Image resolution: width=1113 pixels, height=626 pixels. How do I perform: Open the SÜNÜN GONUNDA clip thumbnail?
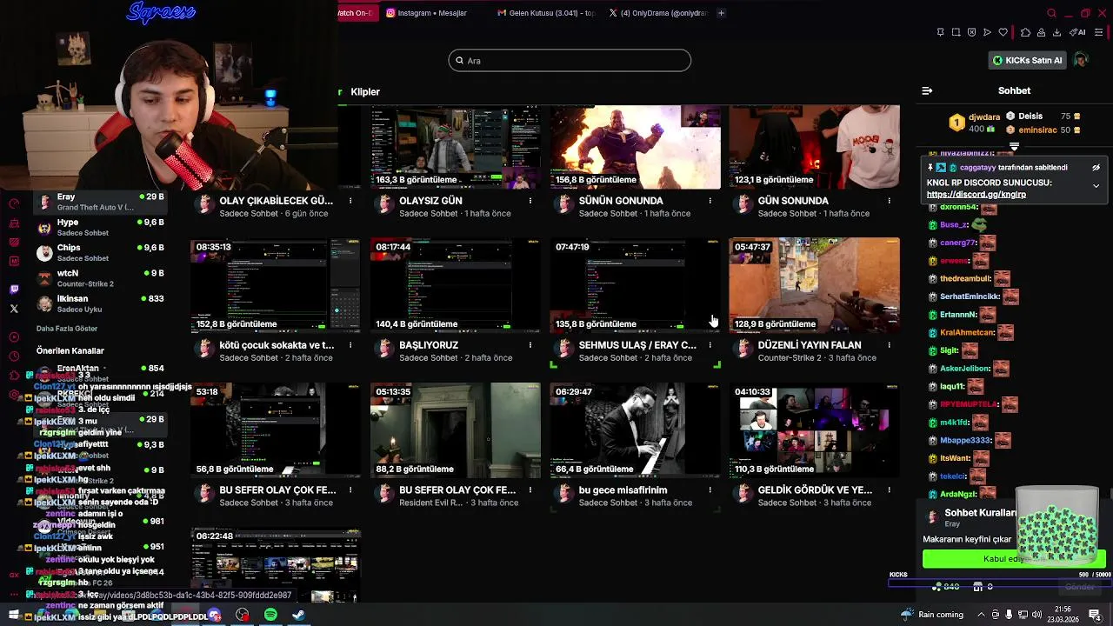pyautogui.click(x=635, y=147)
